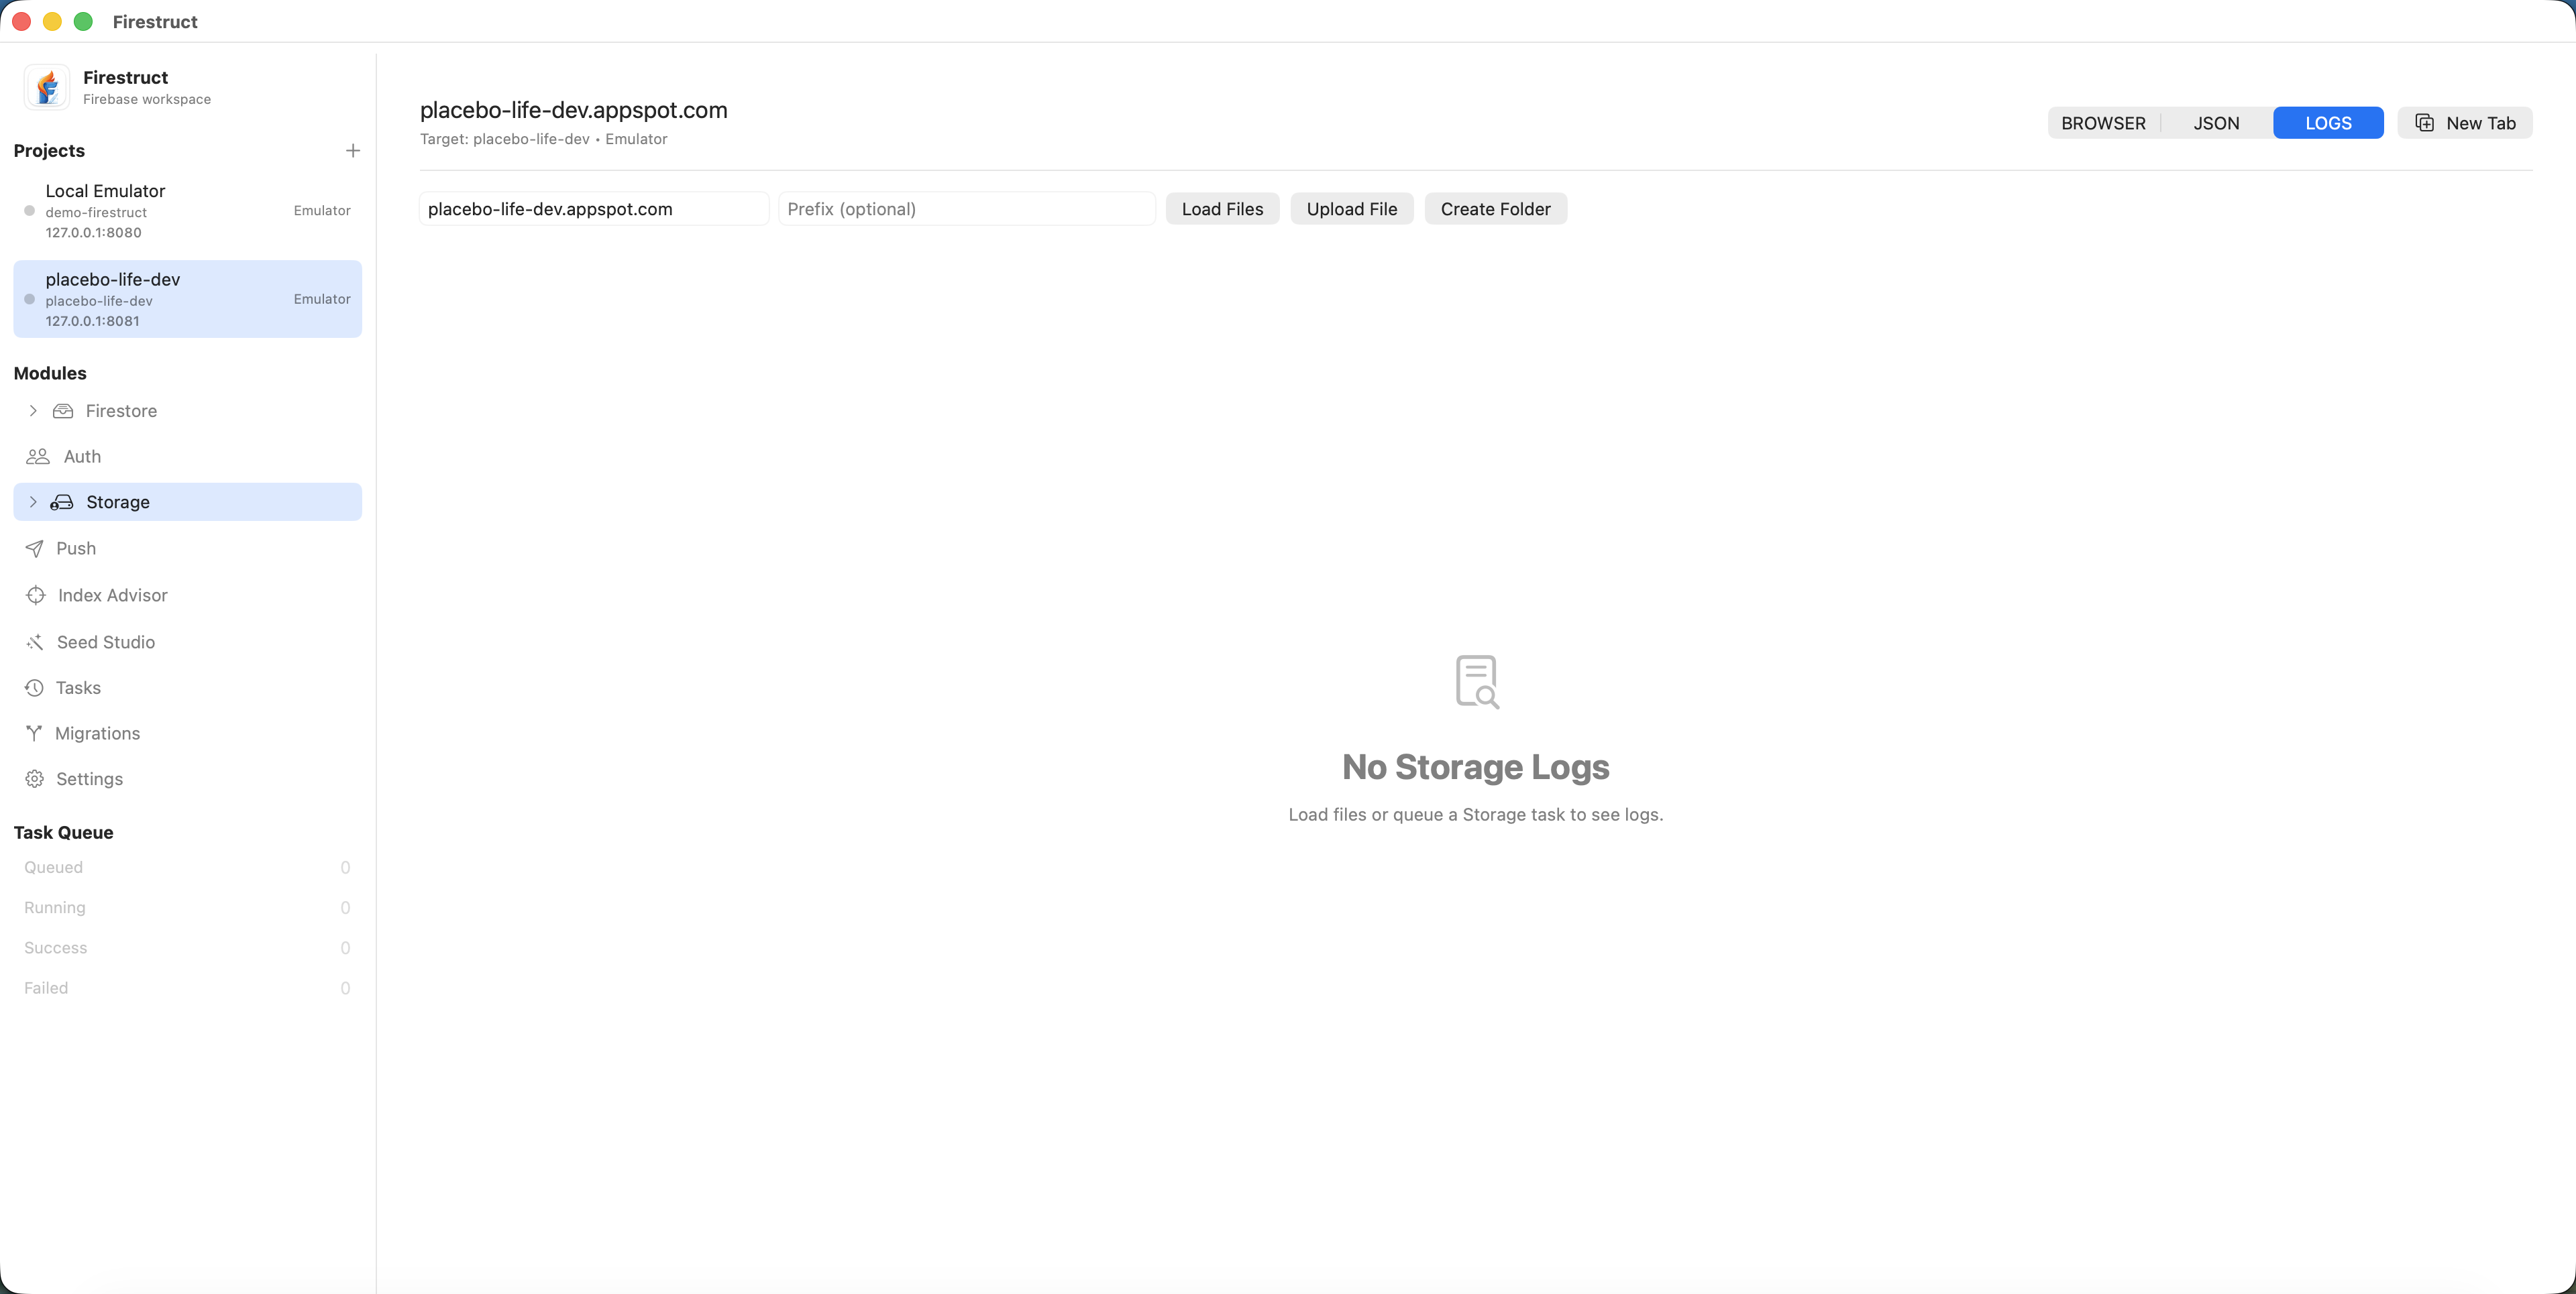Expand the Firestore module tree

33,411
